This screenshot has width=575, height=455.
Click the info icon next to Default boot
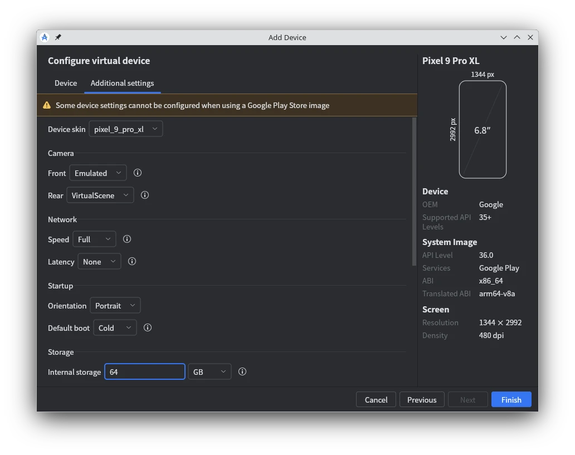pyautogui.click(x=148, y=327)
